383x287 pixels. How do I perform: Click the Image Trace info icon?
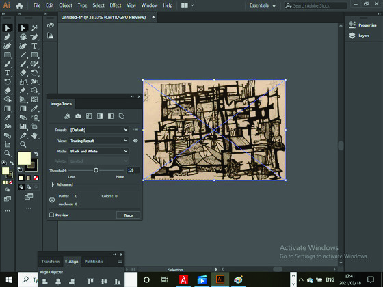click(52, 200)
